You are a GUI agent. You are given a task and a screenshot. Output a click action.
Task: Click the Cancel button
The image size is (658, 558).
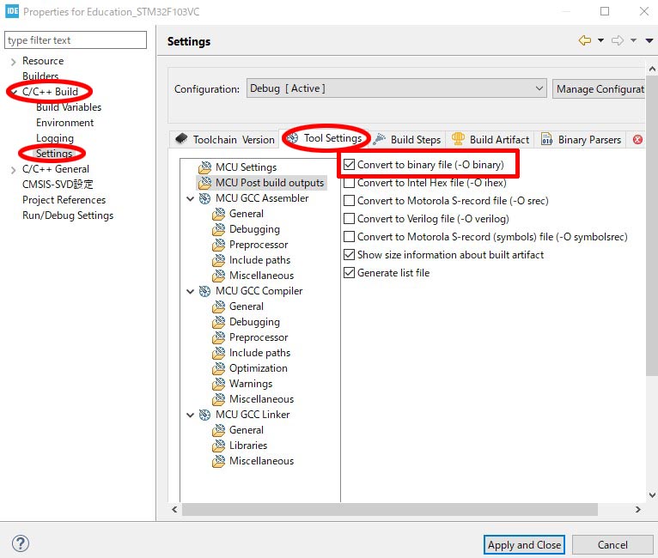tap(612, 544)
